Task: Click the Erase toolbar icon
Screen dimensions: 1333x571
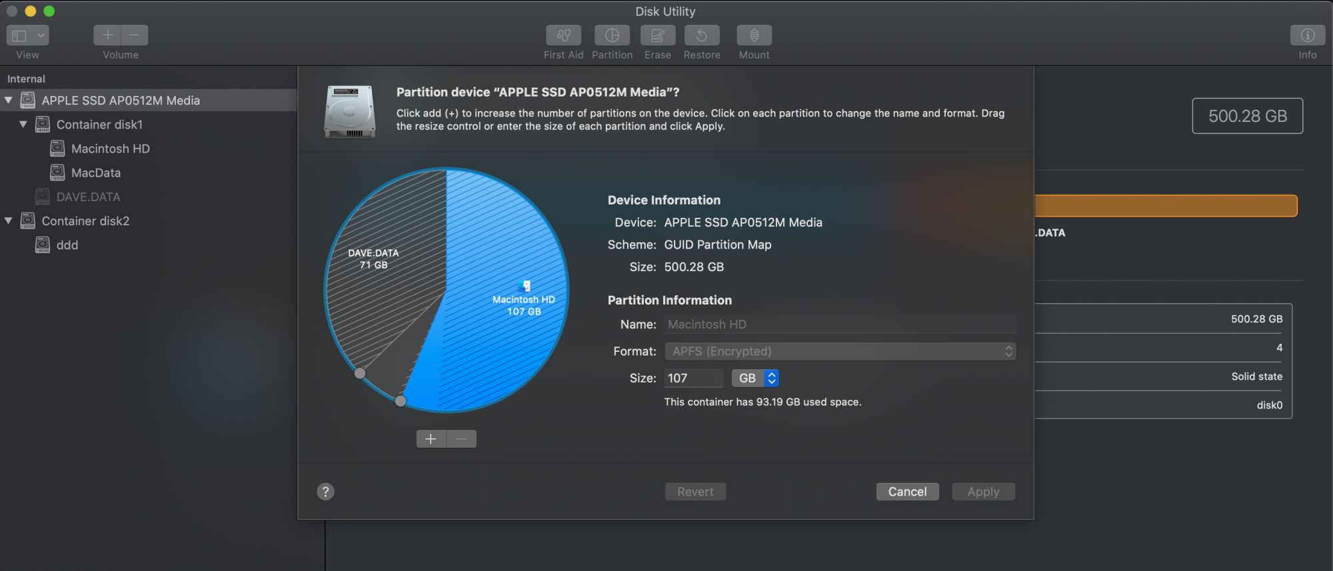Action: point(657,35)
